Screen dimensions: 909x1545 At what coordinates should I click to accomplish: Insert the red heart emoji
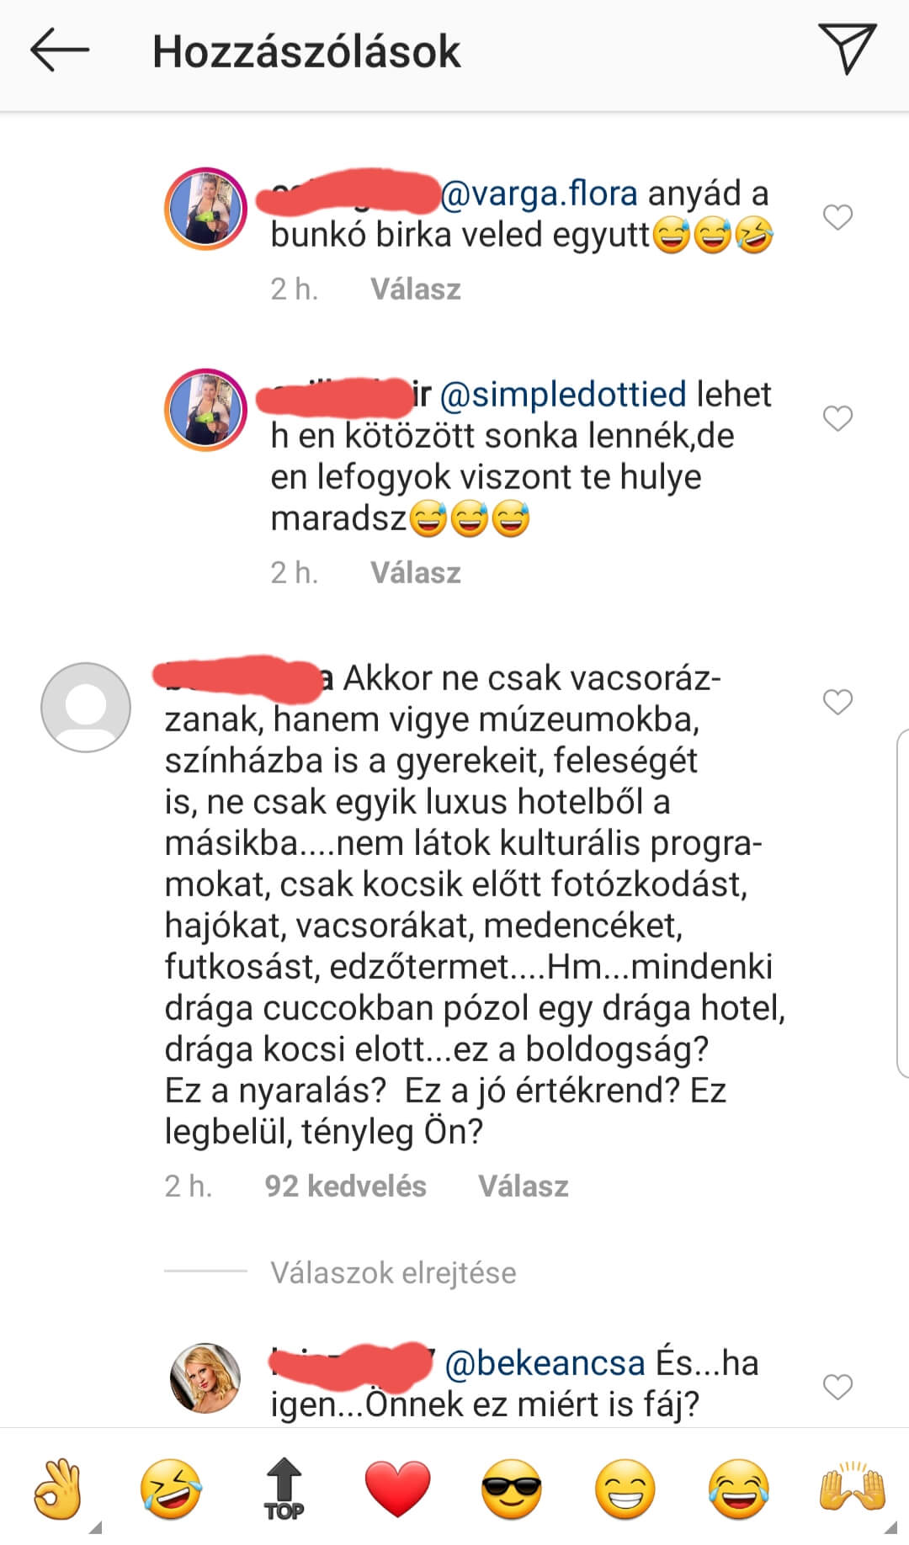[398, 1489]
